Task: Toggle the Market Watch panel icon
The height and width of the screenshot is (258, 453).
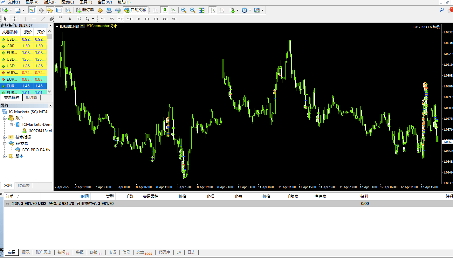Action: pos(32,10)
